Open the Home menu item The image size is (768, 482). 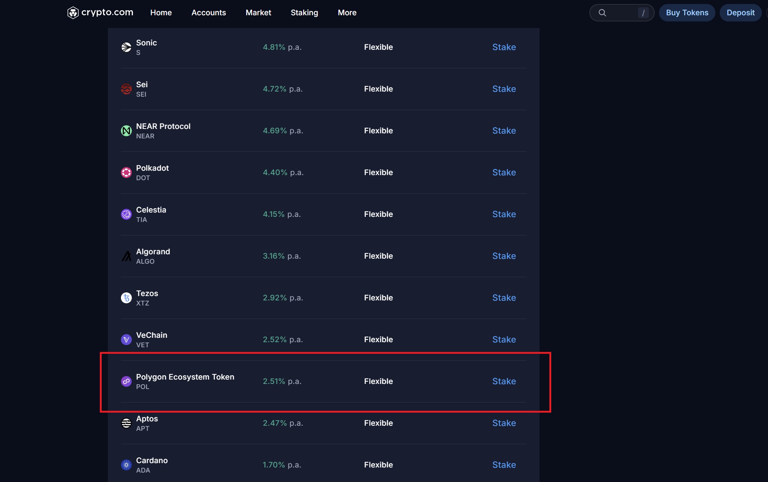[x=161, y=13]
